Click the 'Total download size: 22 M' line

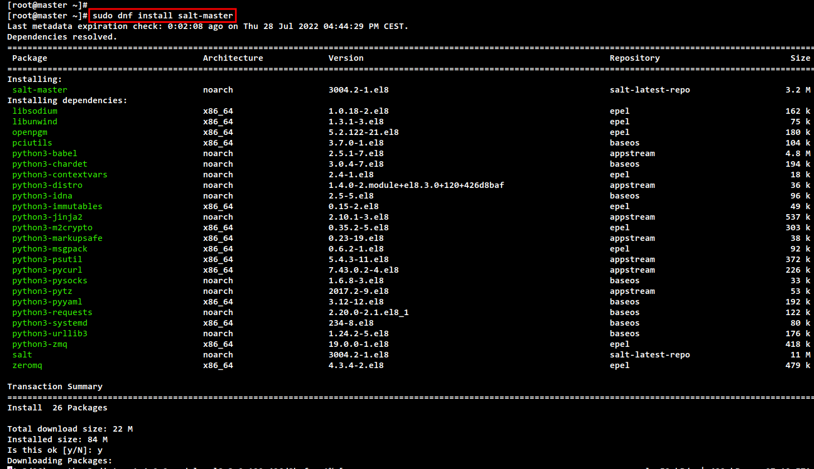[x=70, y=429]
